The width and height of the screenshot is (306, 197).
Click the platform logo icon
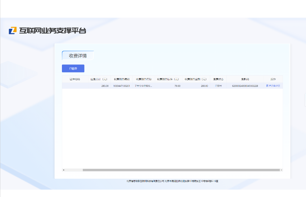point(13,31)
